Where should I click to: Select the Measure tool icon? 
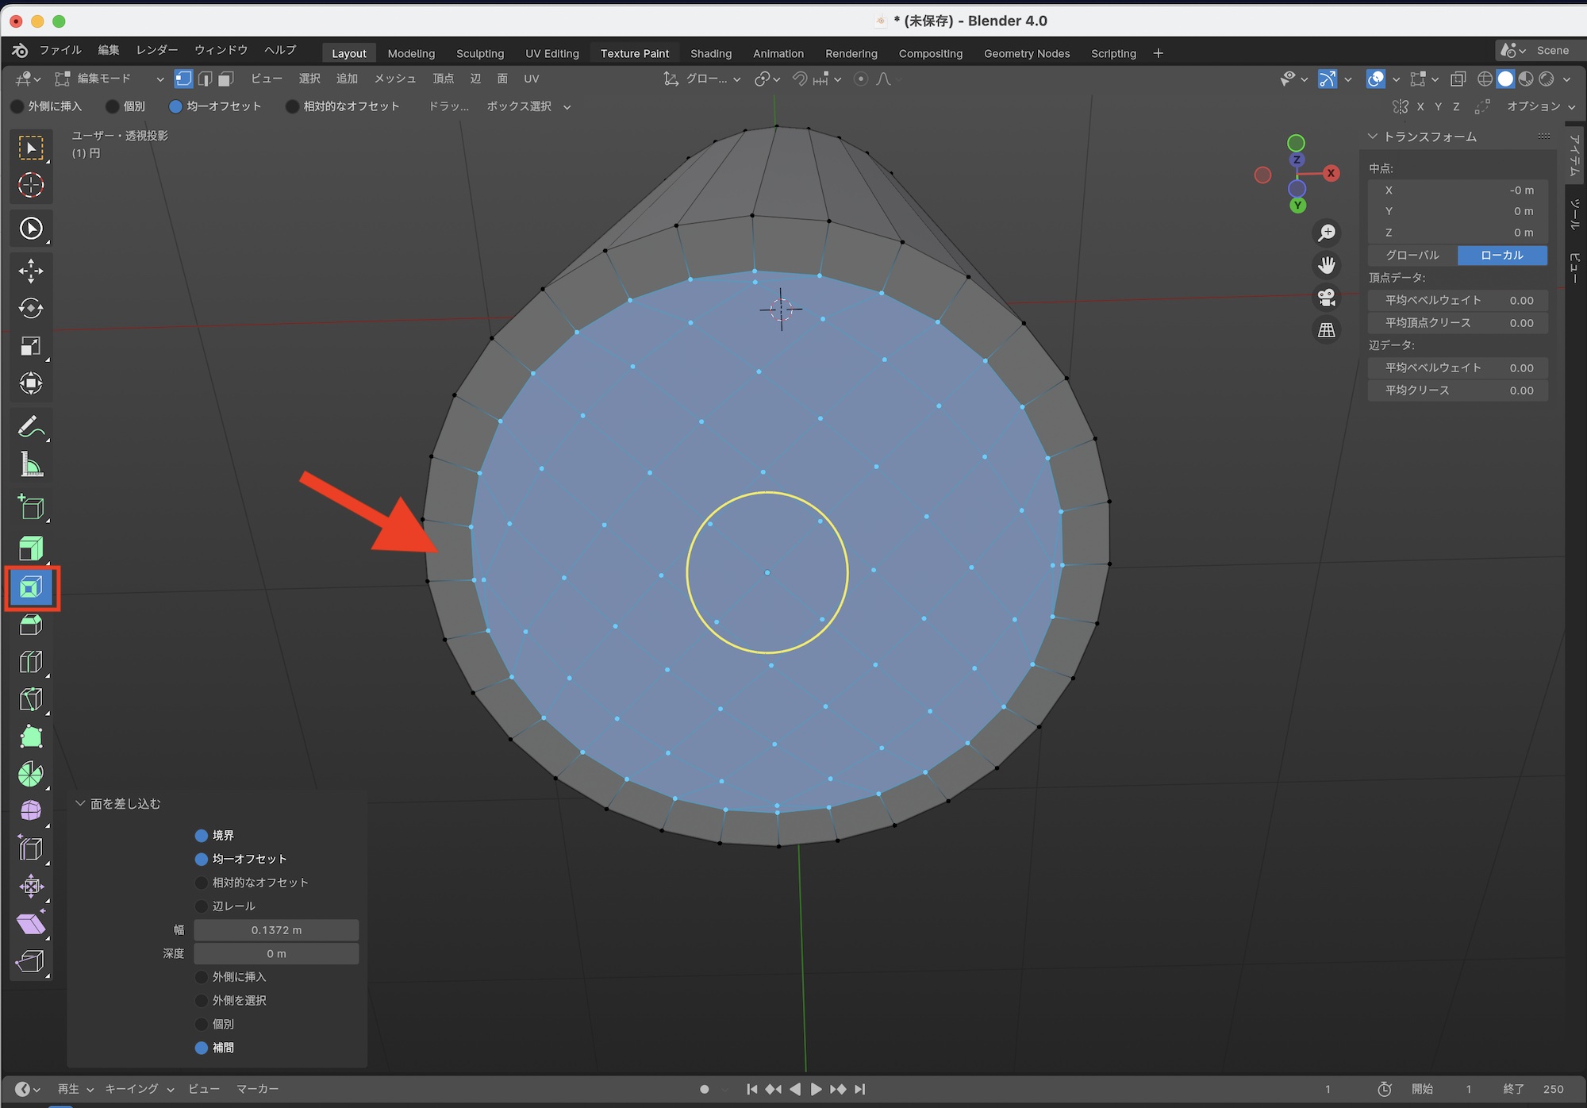click(x=31, y=465)
